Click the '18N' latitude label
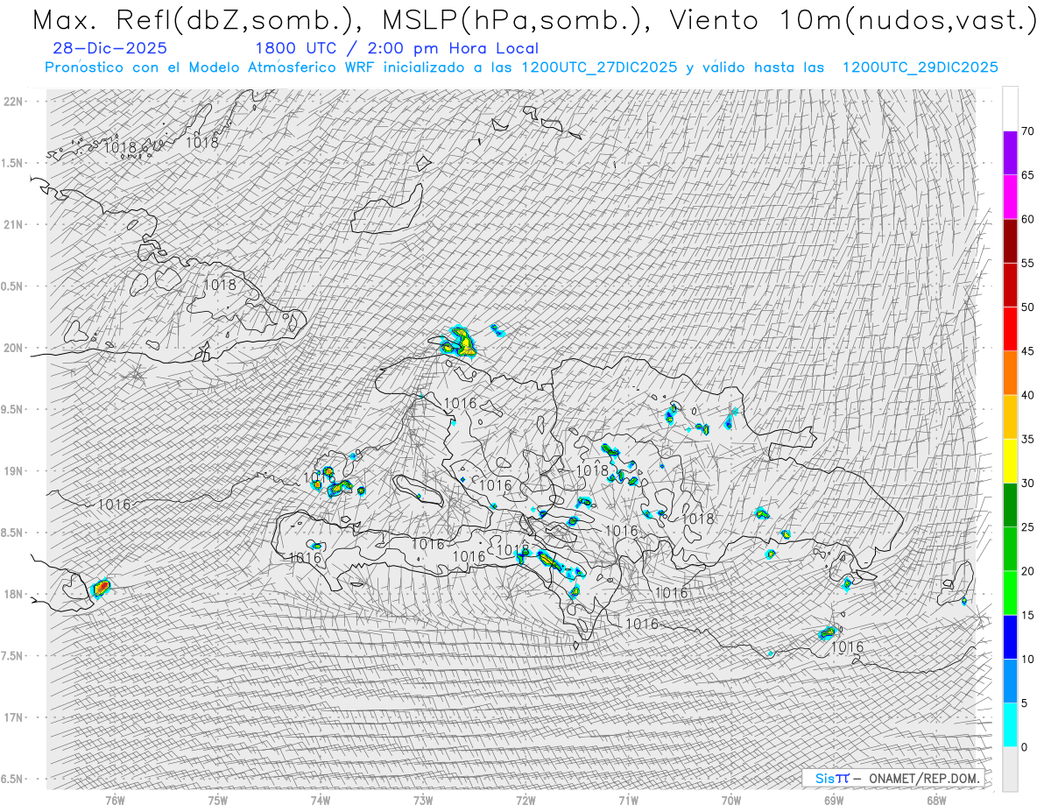The width and height of the screenshot is (1051, 812). click(x=15, y=594)
